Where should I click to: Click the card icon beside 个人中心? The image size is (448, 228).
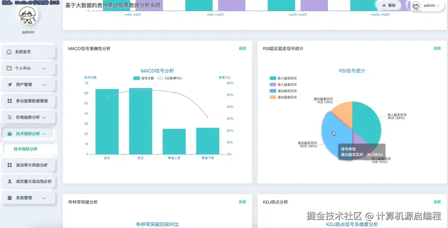pos(9,68)
